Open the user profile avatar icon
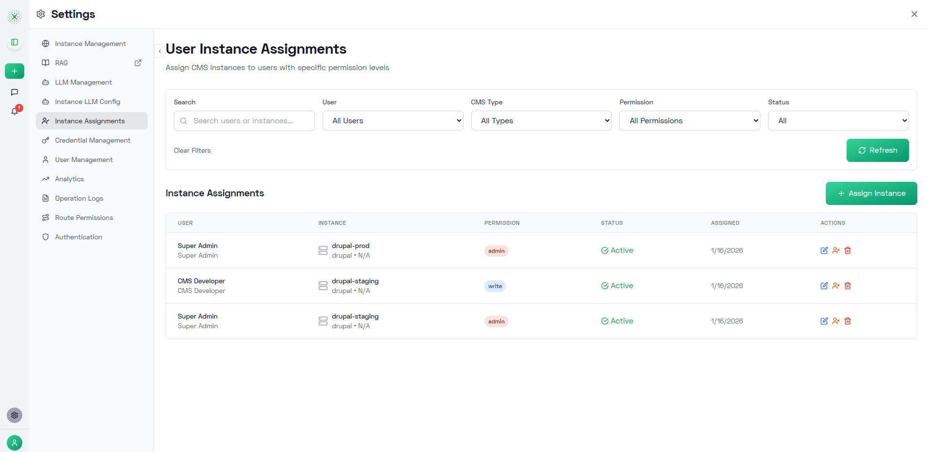Screen dimensions: 927x452 (15, 443)
